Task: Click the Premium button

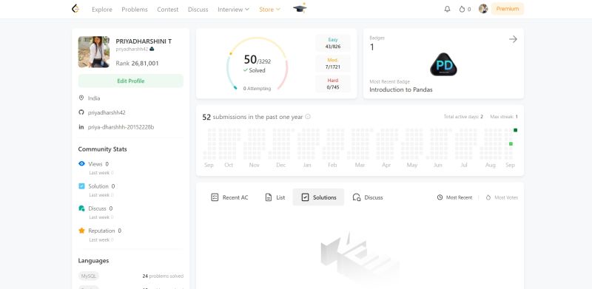Action: tap(508, 9)
